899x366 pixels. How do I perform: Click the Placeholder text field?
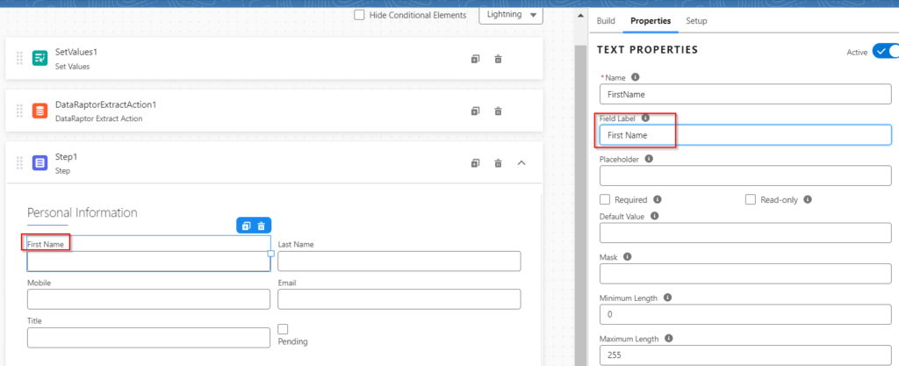click(x=744, y=176)
